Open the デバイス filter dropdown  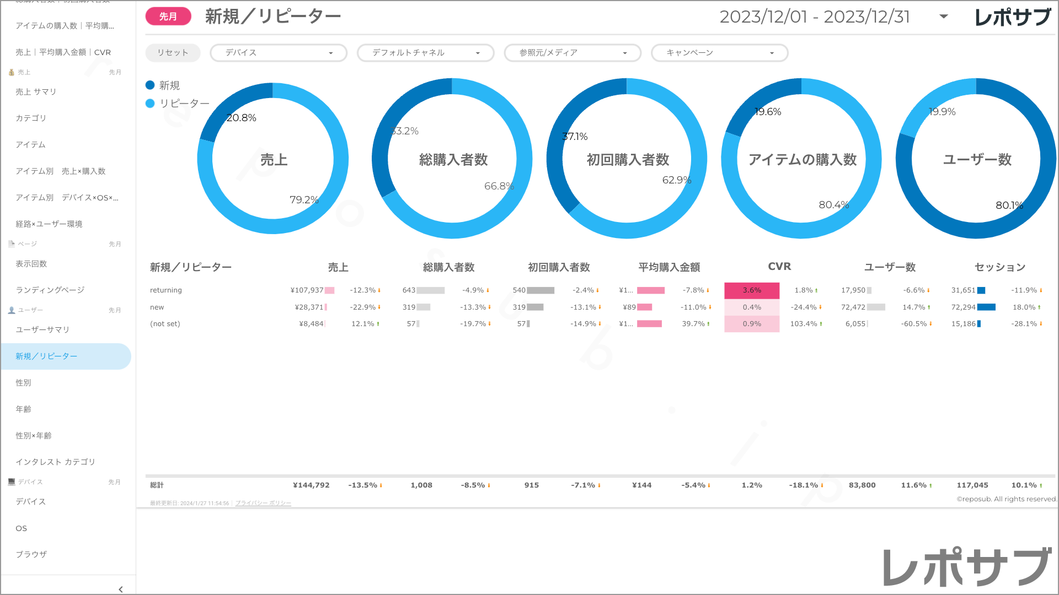[x=279, y=53]
